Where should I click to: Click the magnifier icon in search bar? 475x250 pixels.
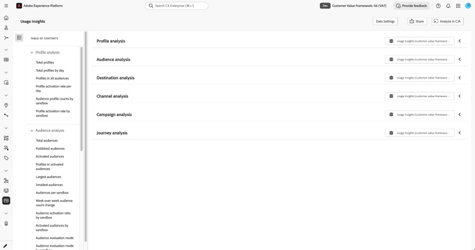151,6
